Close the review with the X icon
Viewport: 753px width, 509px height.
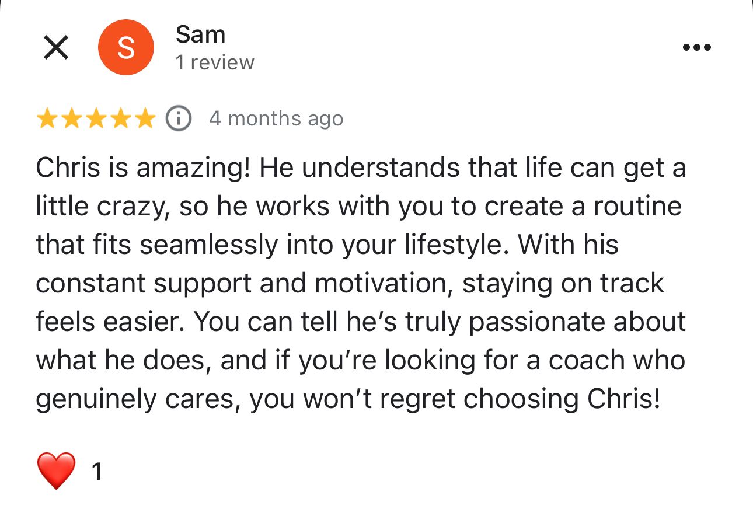pyautogui.click(x=56, y=47)
